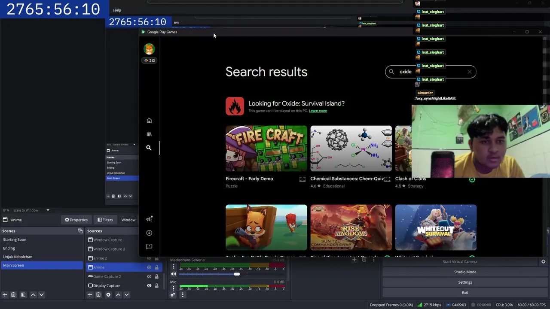Remove the selected scene with trash icon

(x=13, y=295)
